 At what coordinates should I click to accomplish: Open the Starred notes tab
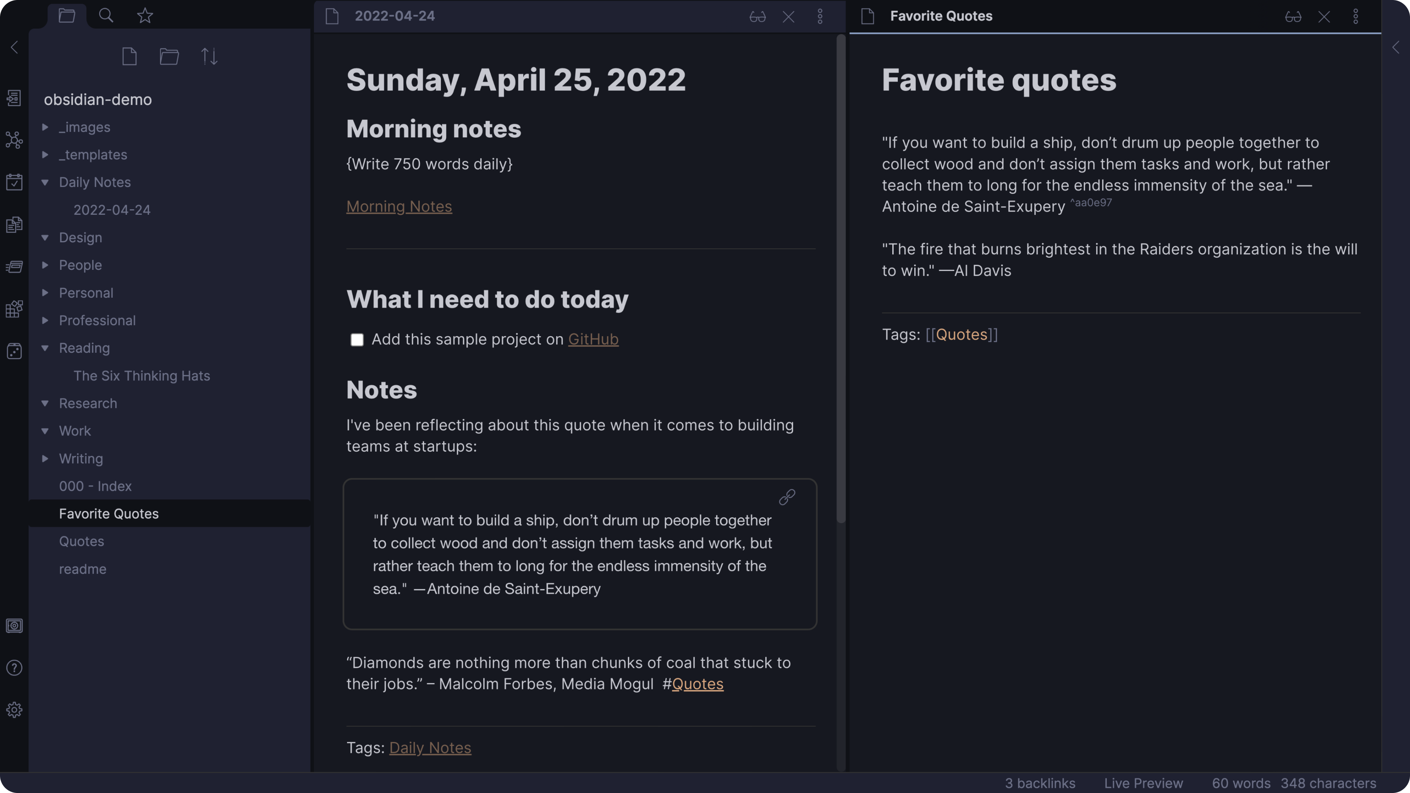pyautogui.click(x=145, y=15)
